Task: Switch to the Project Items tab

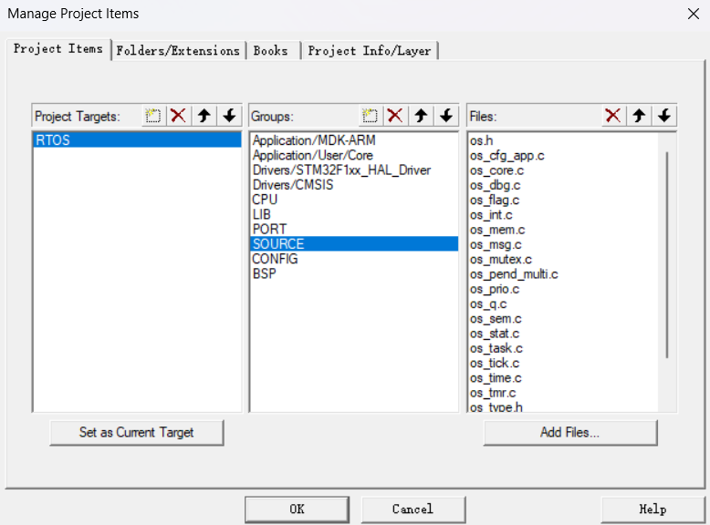Action: [x=58, y=49]
